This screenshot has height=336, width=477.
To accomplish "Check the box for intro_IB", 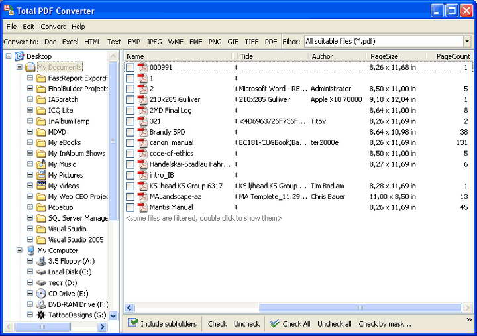I will [x=131, y=175].
